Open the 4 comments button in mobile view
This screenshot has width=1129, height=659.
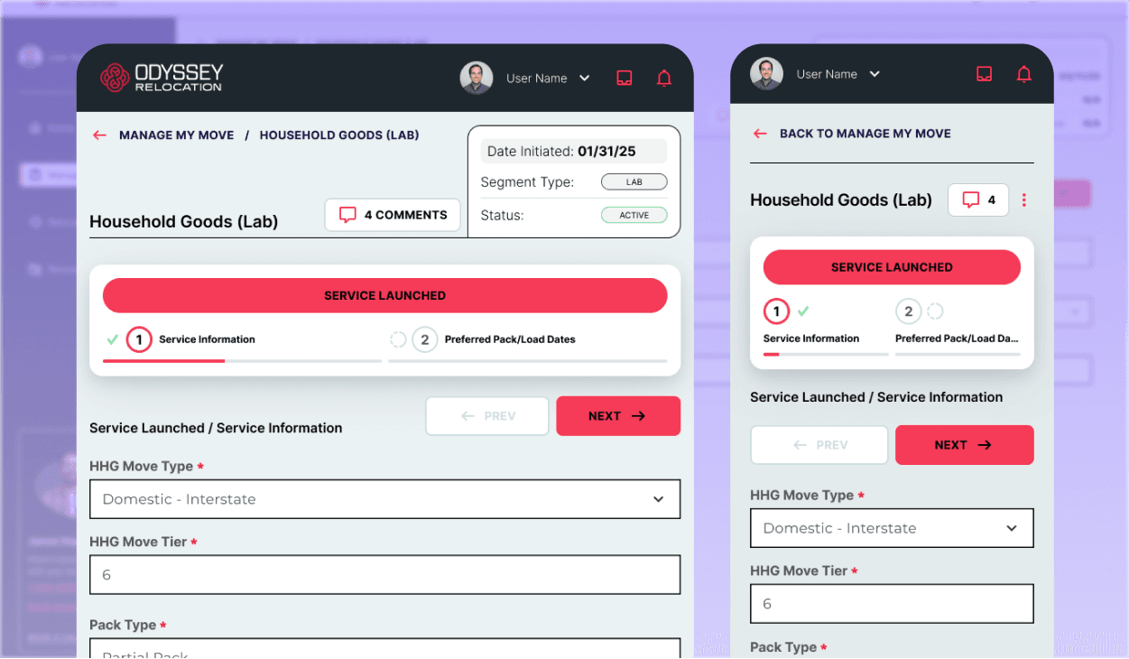point(978,200)
